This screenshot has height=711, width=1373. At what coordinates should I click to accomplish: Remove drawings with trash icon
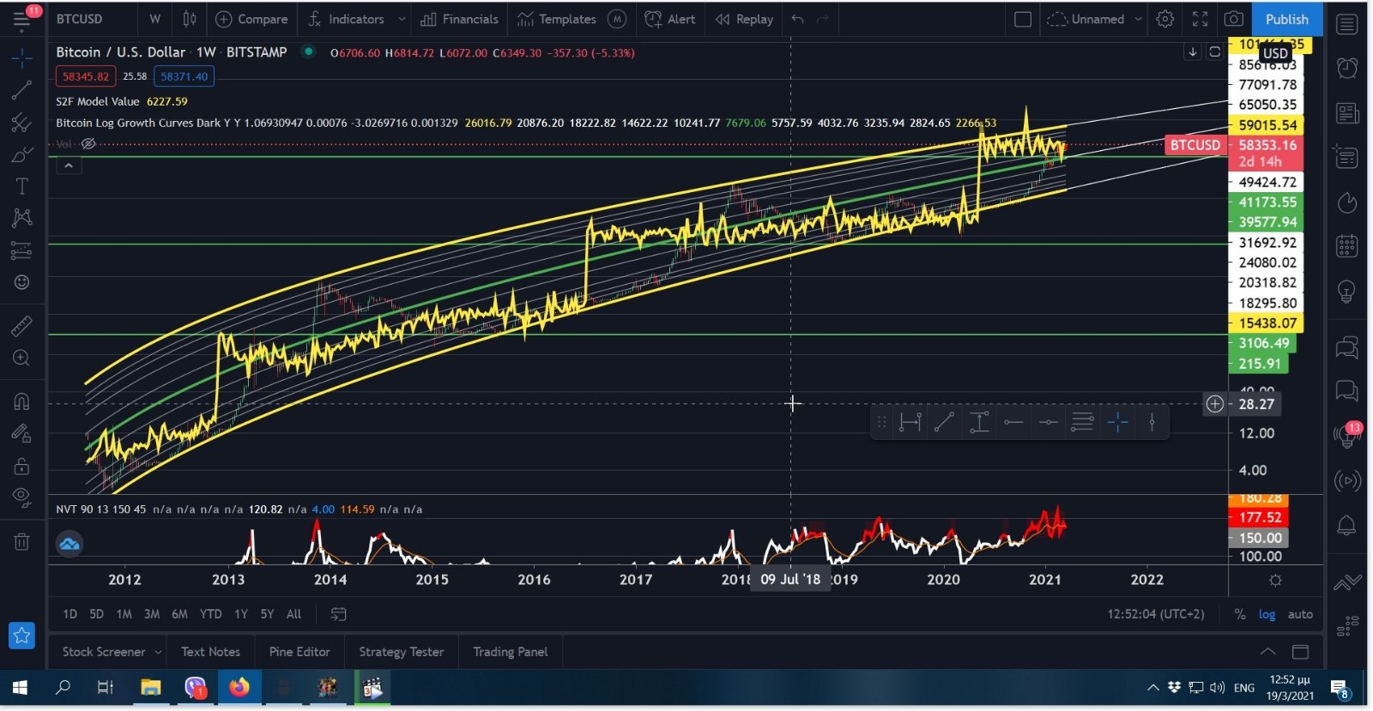21,541
